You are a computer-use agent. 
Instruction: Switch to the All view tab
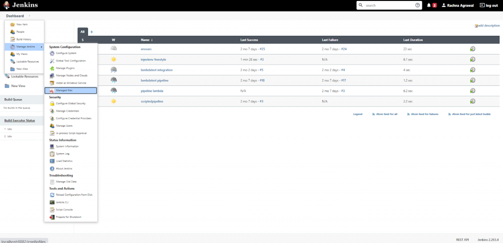[x=83, y=32]
